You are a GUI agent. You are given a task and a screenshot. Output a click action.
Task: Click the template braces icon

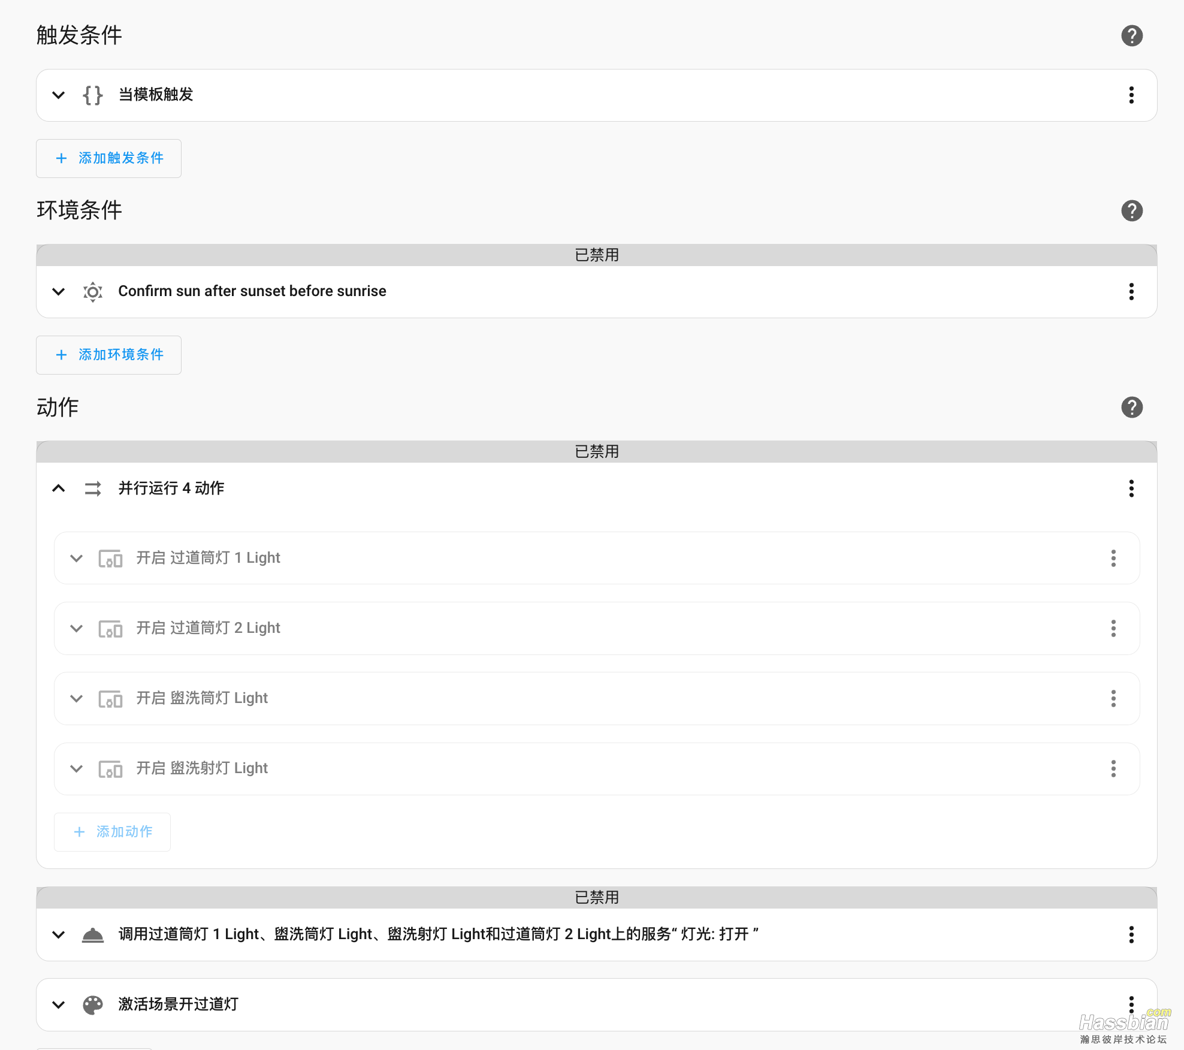point(93,95)
